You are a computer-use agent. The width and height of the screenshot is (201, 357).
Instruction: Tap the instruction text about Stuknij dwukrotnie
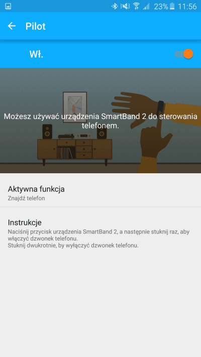tap(73, 246)
